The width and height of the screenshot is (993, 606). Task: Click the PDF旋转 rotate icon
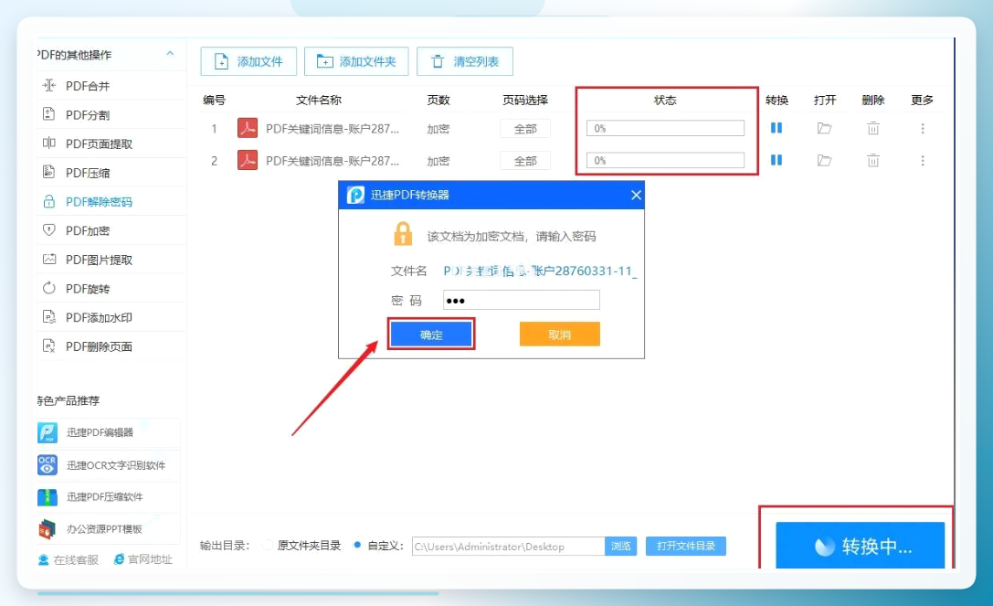tap(48, 288)
